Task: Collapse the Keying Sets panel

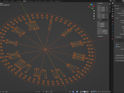Action: click(x=118, y=37)
